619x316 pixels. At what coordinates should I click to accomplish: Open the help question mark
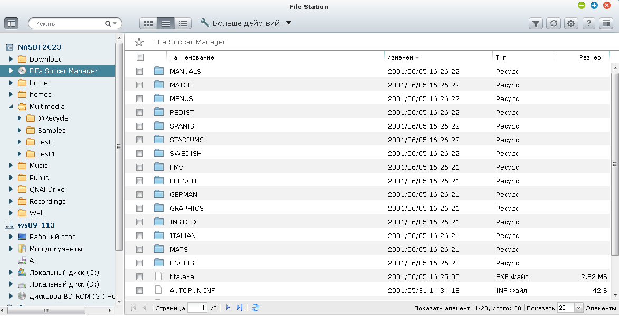(x=588, y=24)
